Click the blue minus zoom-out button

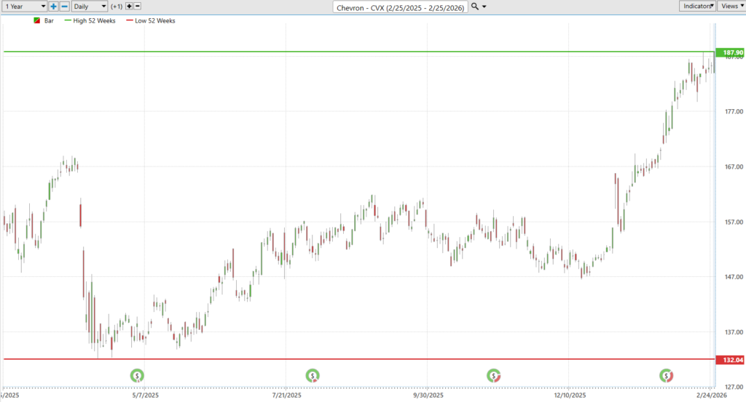point(65,6)
